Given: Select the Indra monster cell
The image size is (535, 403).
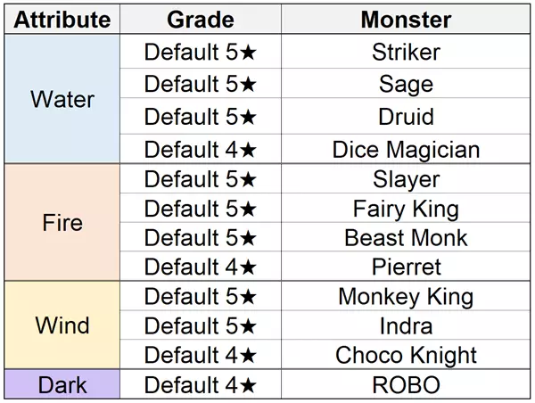Looking at the screenshot, I should pyautogui.click(x=406, y=325).
